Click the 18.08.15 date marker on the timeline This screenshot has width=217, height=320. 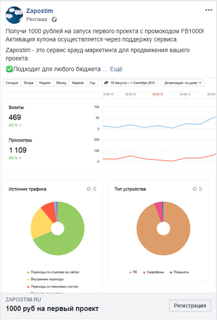pos(108,94)
